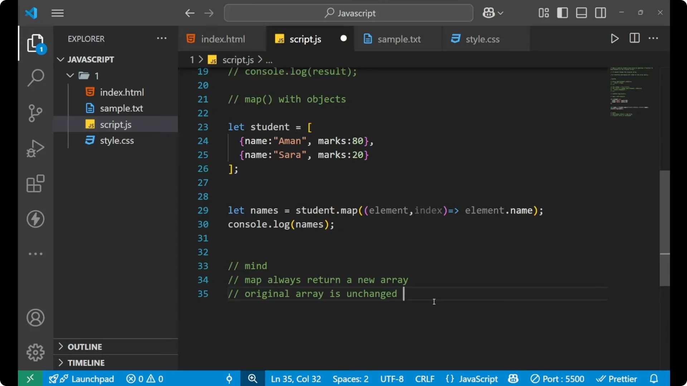Change indentation via Spaces: 2 in status bar
Viewport: 687px width, 386px height.
tap(350, 378)
